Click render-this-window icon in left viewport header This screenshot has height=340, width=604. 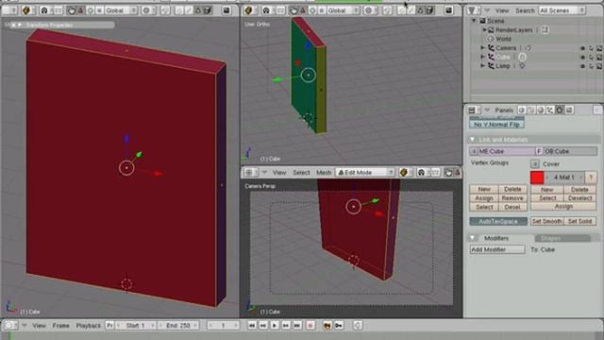[226, 10]
